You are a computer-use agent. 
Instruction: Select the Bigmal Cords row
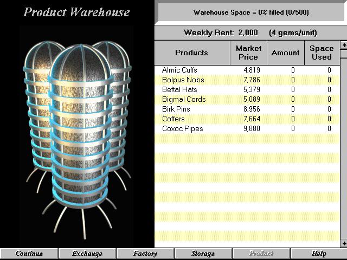click(x=247, y=99)
